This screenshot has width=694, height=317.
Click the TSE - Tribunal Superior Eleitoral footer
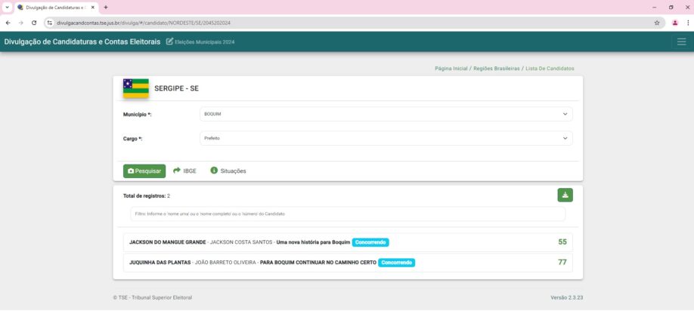click(153, 298)
